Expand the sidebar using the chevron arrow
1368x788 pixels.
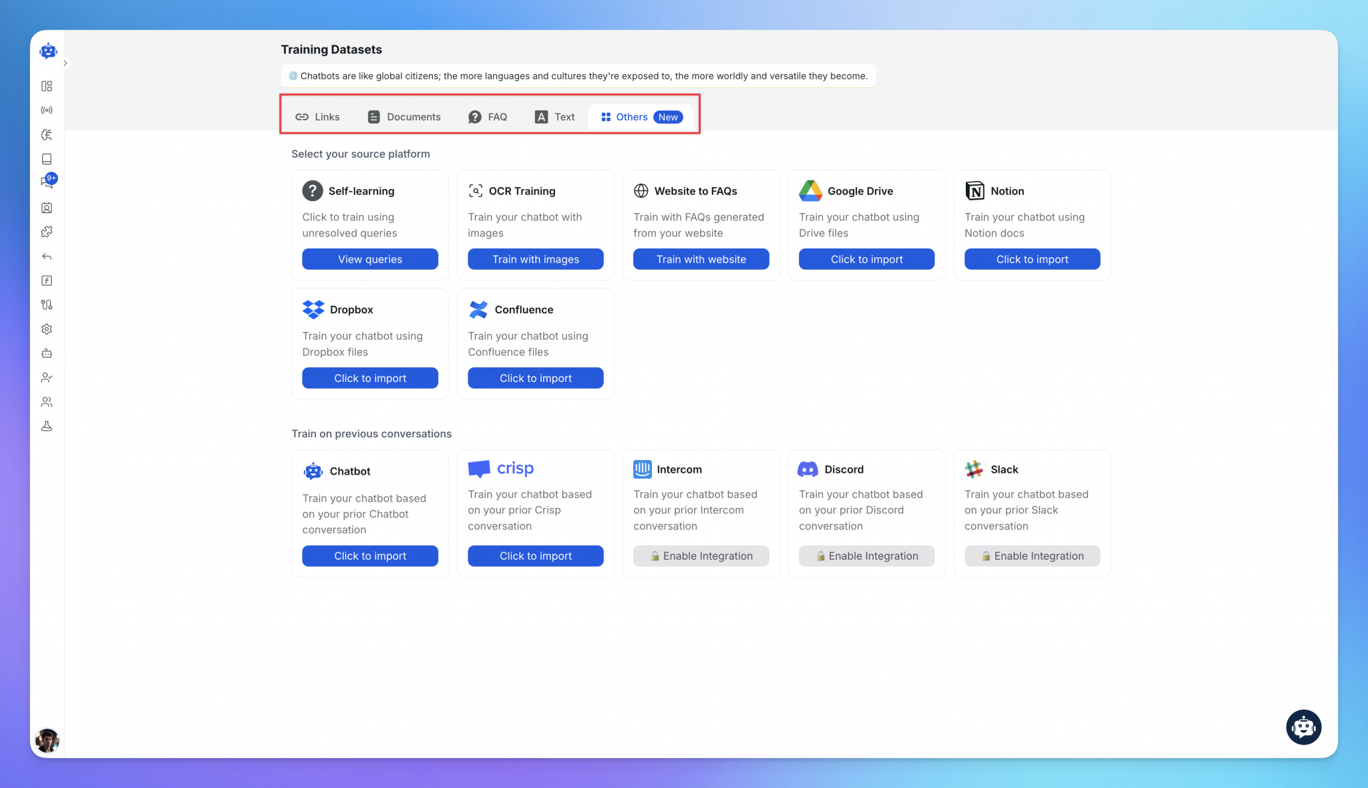pyautogui.click(x=65, y=63)
